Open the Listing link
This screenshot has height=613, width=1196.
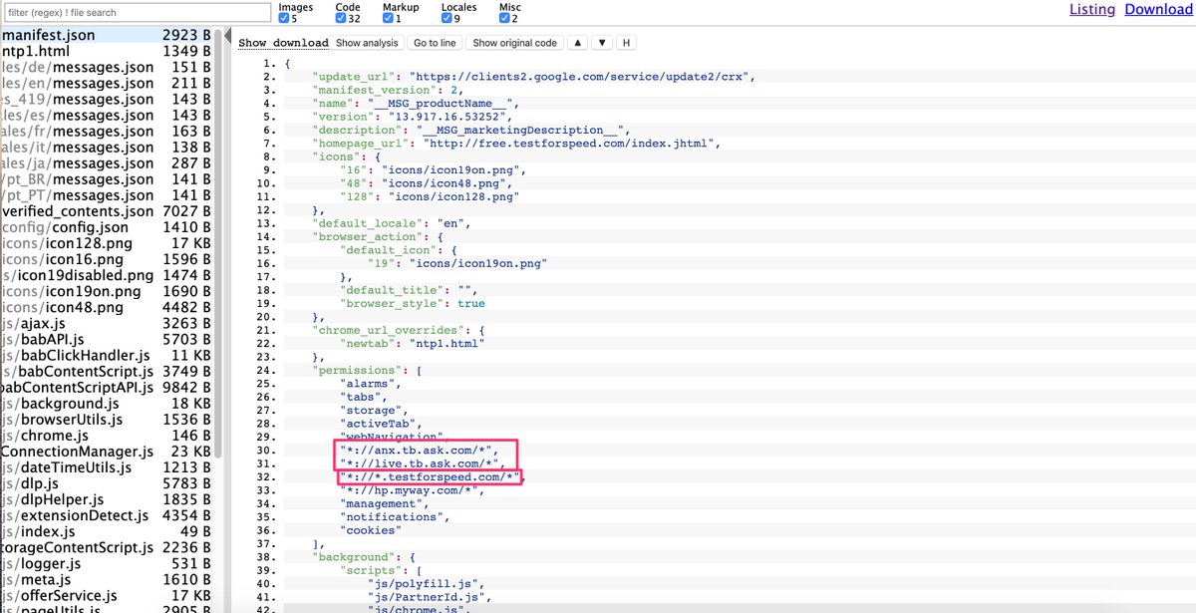click(x=1092, y=9)
